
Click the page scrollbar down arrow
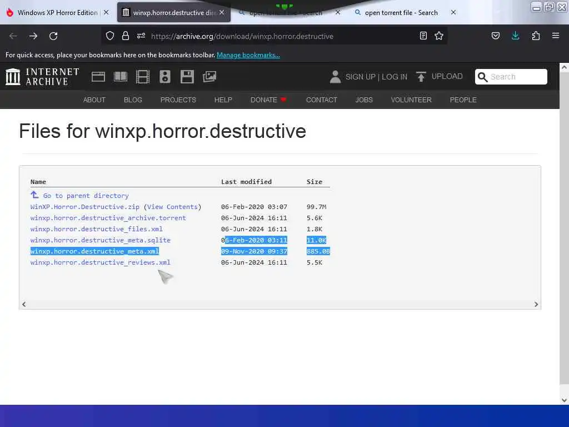tap(564, 400)
